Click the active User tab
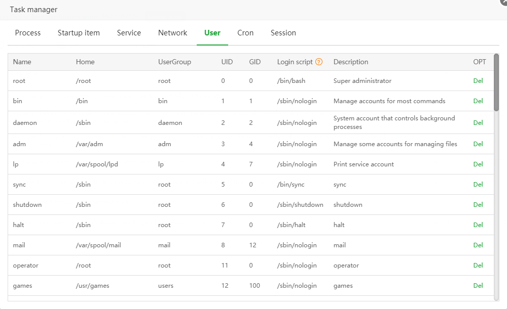Screen dimensions: 507x309 click(x=212, y=33)
